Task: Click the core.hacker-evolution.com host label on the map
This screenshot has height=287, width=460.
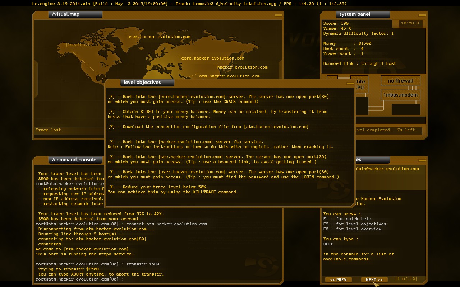Action: (x=213, y=58)
